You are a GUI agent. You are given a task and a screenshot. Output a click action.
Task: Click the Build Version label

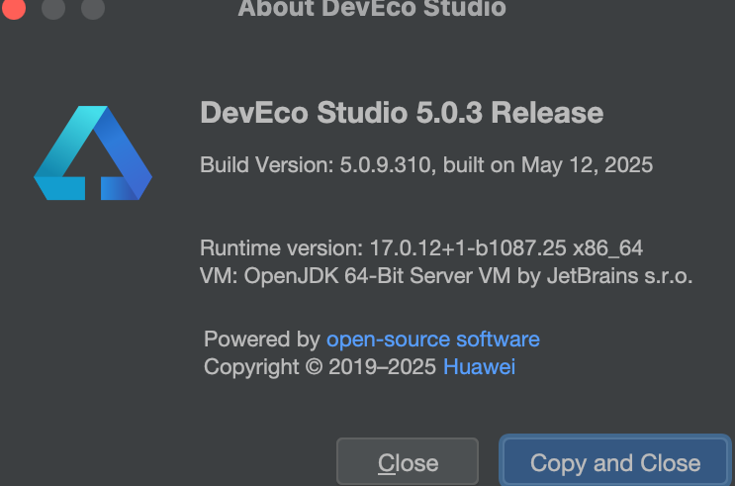[260, 164]
